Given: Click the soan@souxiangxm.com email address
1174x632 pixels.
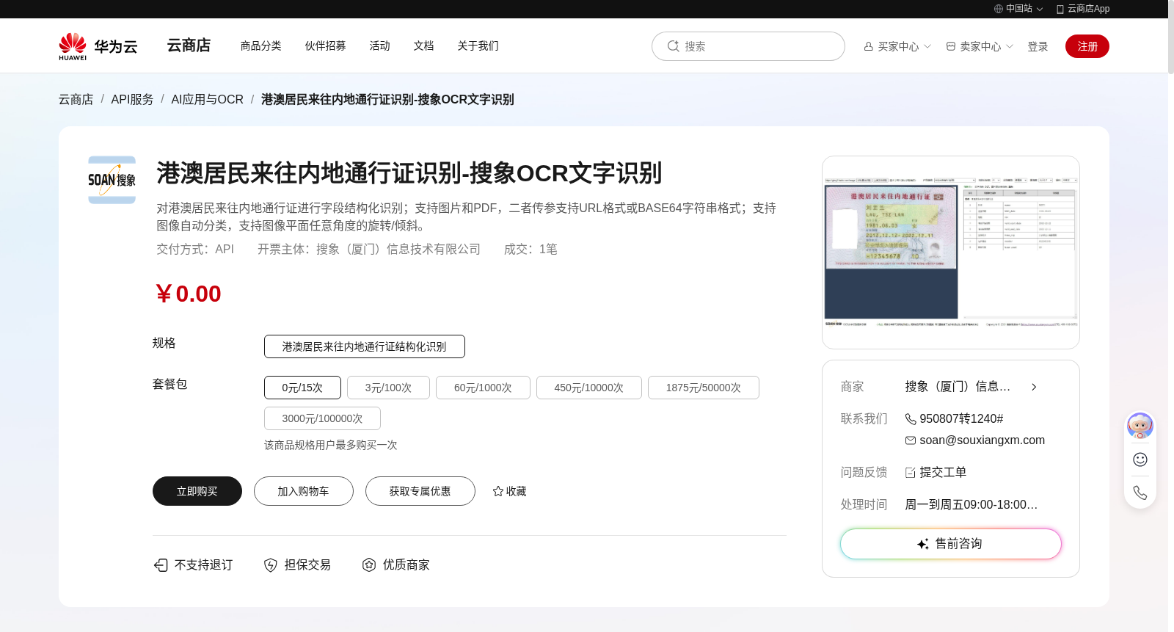Looking at the screenshot, I should (x=982, y=440).
